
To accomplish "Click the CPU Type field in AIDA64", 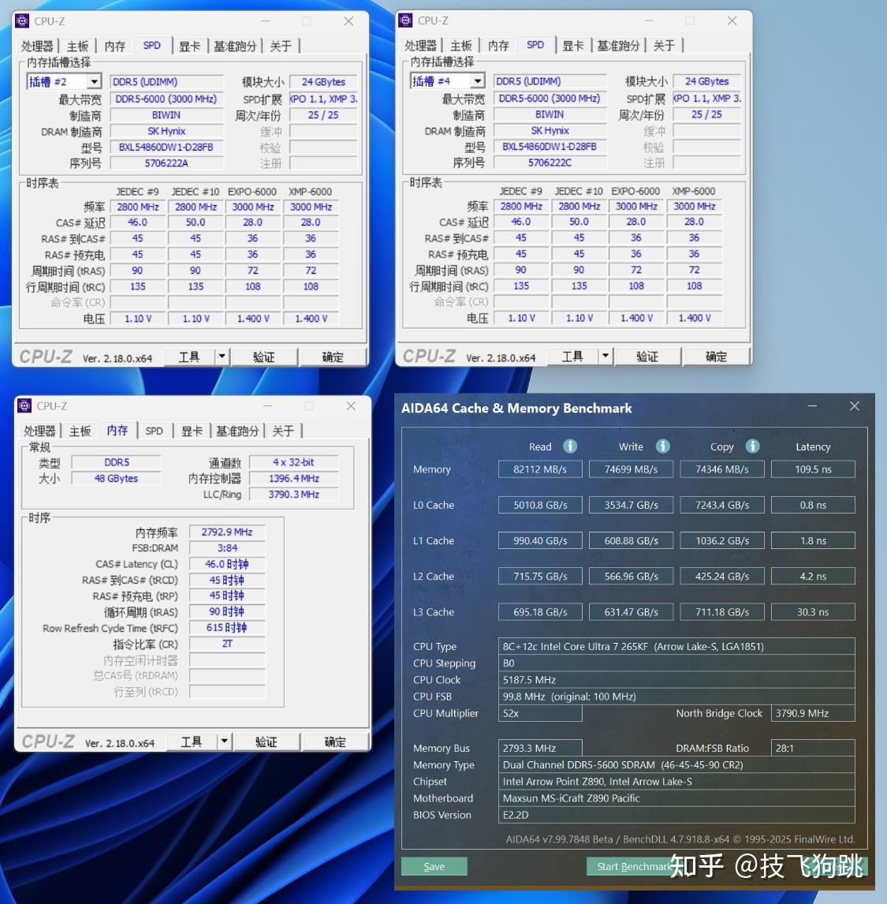I will (x=676, y=646).
